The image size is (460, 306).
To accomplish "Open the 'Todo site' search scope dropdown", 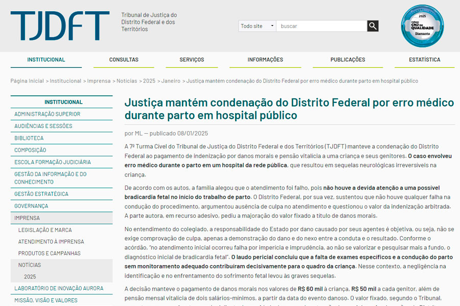I will 257,26.
